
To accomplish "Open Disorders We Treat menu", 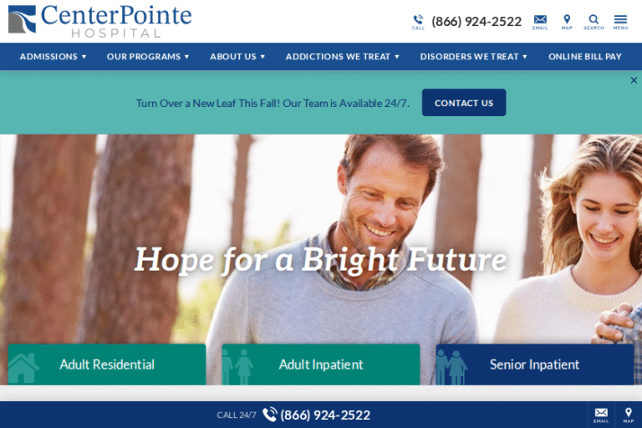I will point(474,57).
